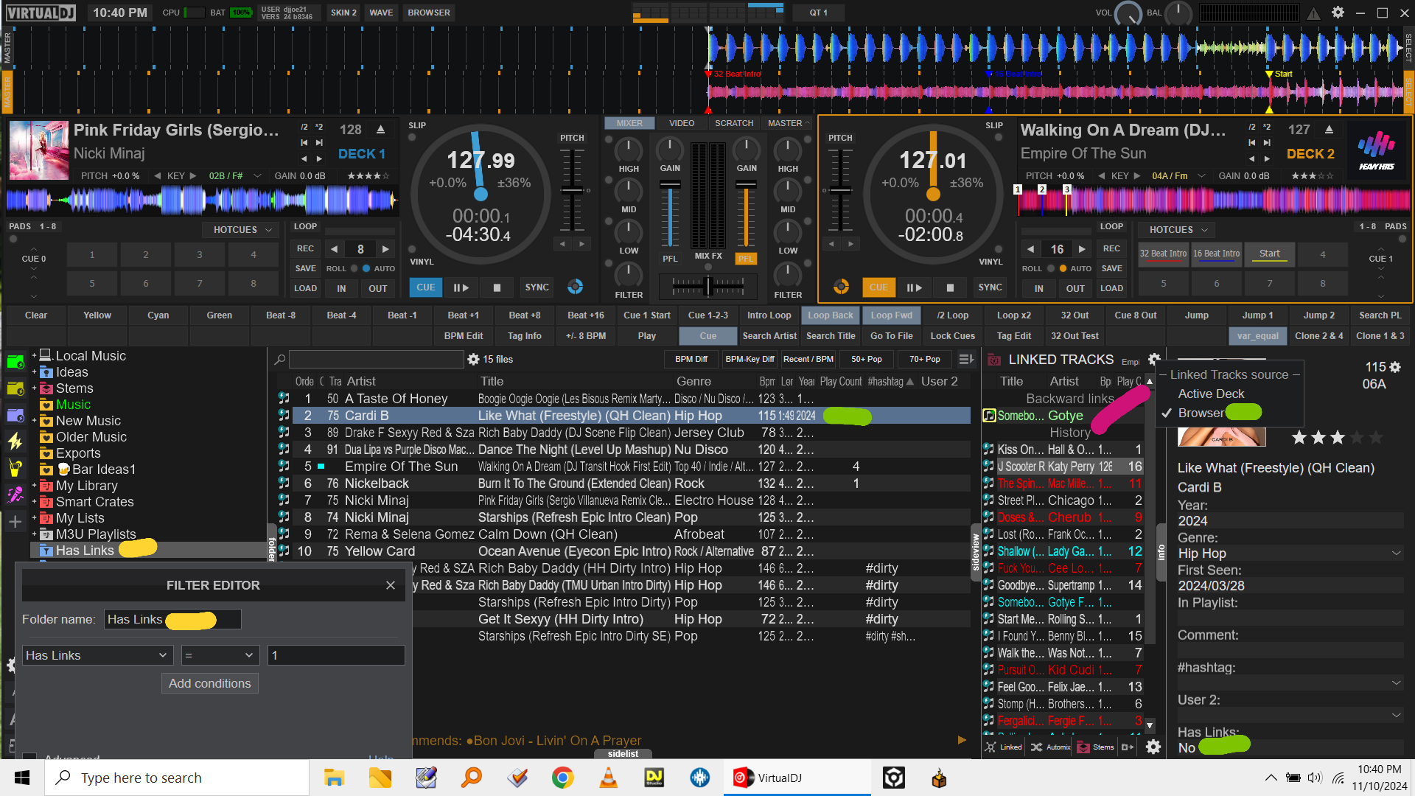Click the Loop Back custom button

(831, 315)
